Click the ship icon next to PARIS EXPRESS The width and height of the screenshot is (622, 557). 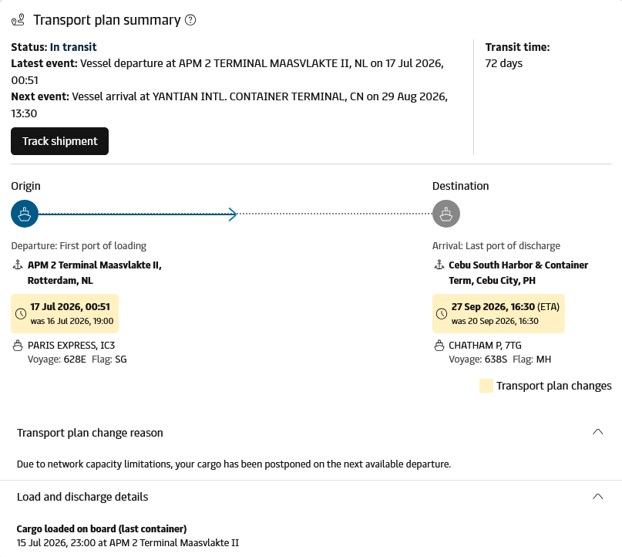pyautogui.click(x=18, y=346)
